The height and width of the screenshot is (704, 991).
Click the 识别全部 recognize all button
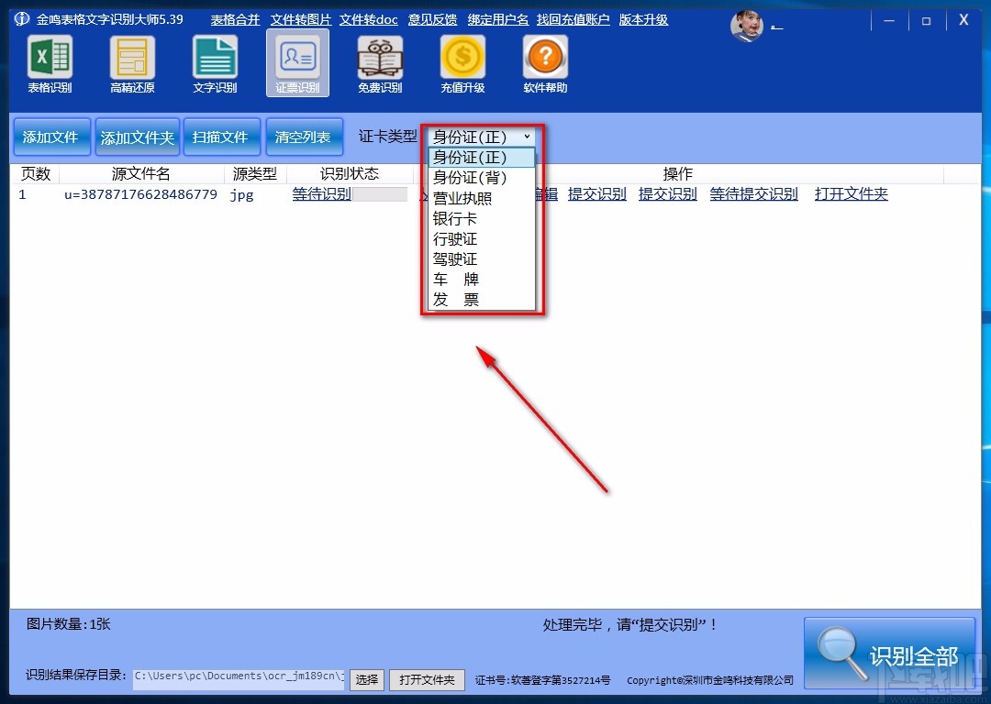[x=889, y=653]
